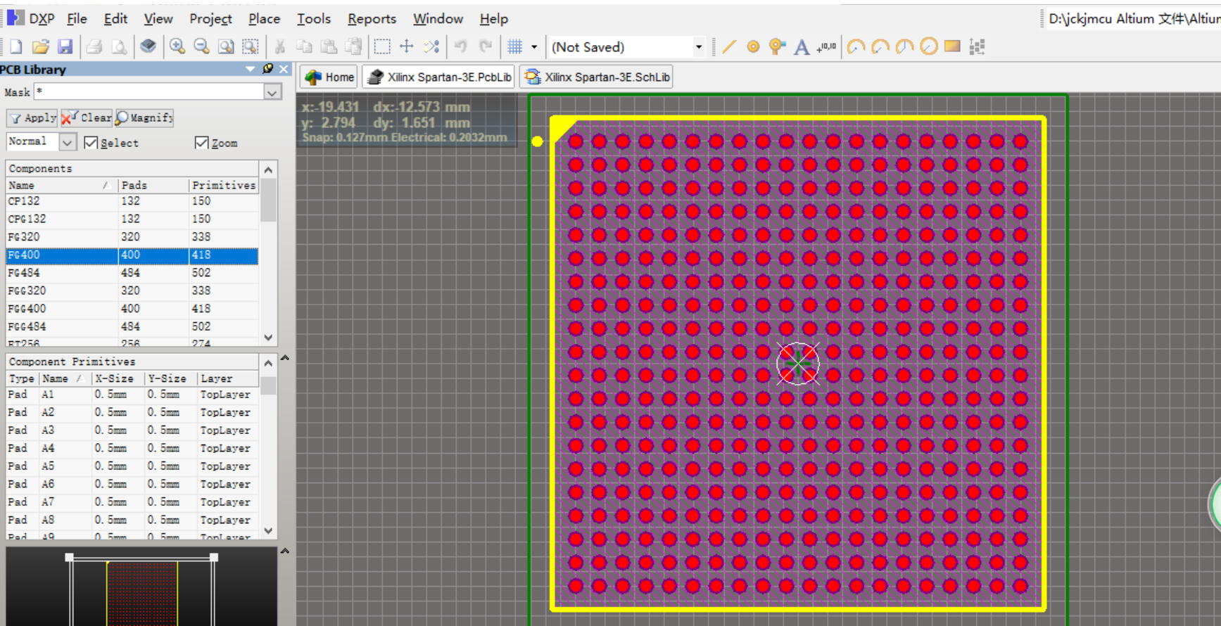This screenshot has width=1221, height=626.
Task: Open the File menu
Action: coord(77,19)
